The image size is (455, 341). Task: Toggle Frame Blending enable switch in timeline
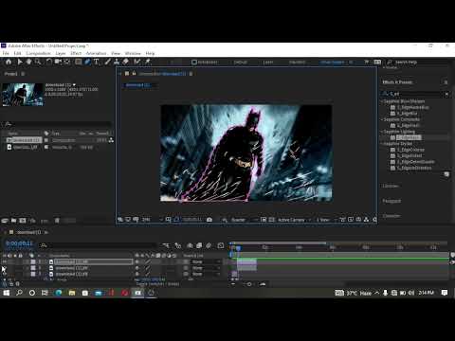[199, 245]
